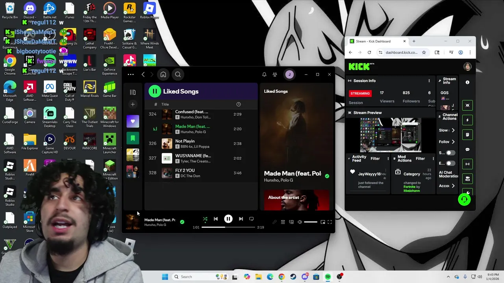This screenshot has width=504, height=283.
Task: Open Spotify miniplayer icon
Action: point(323,222)
